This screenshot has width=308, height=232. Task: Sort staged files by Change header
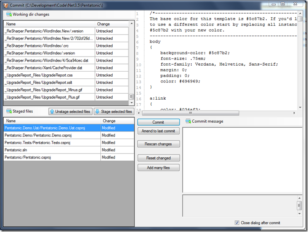[x=117, y=121]
